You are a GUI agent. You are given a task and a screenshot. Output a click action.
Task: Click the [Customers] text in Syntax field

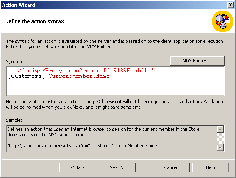coord(26,76)
